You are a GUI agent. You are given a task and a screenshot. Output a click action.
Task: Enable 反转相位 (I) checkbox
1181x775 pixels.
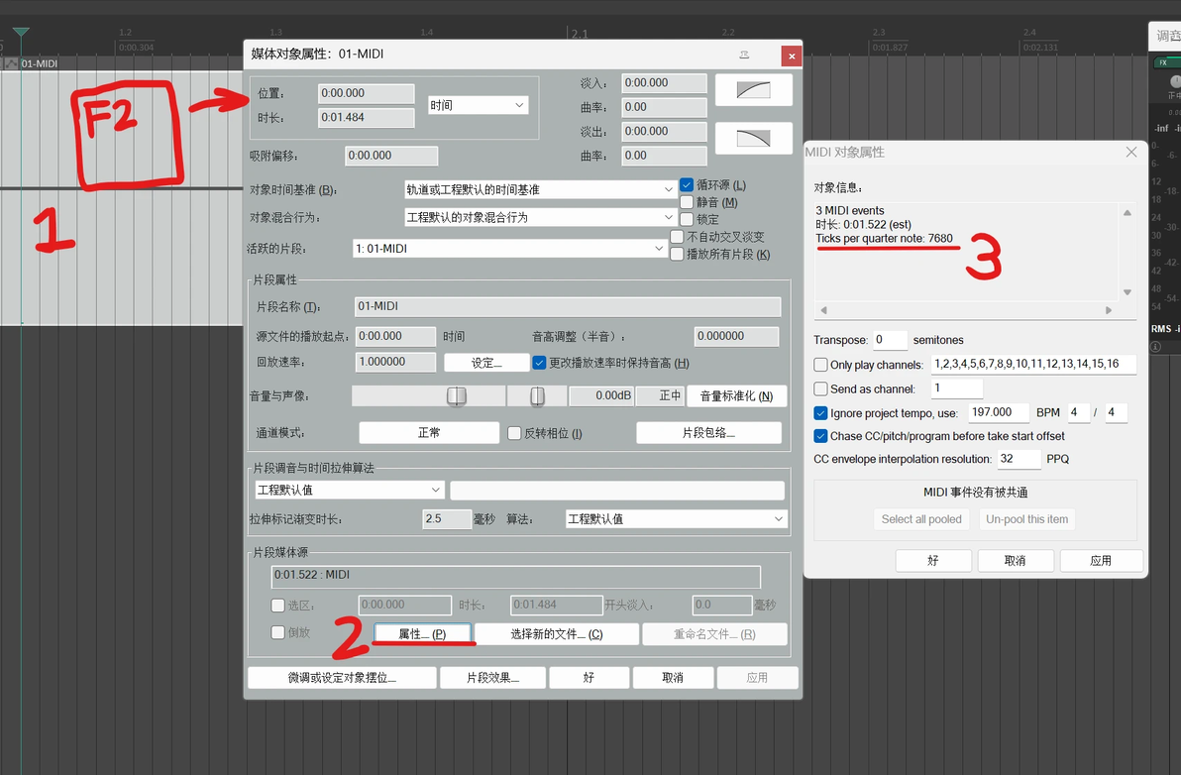tap(514, 433)
